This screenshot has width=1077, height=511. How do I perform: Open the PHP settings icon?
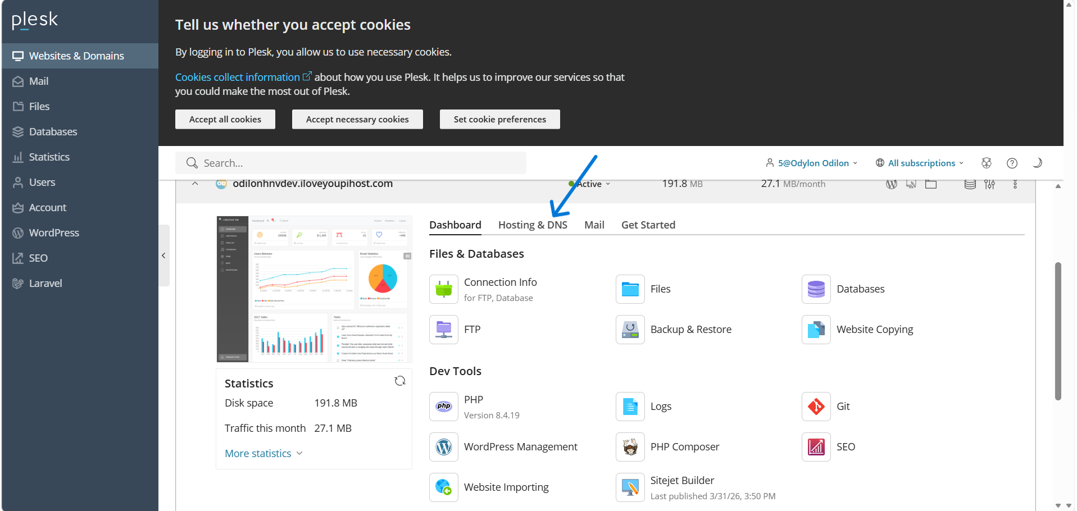(444, 407)
